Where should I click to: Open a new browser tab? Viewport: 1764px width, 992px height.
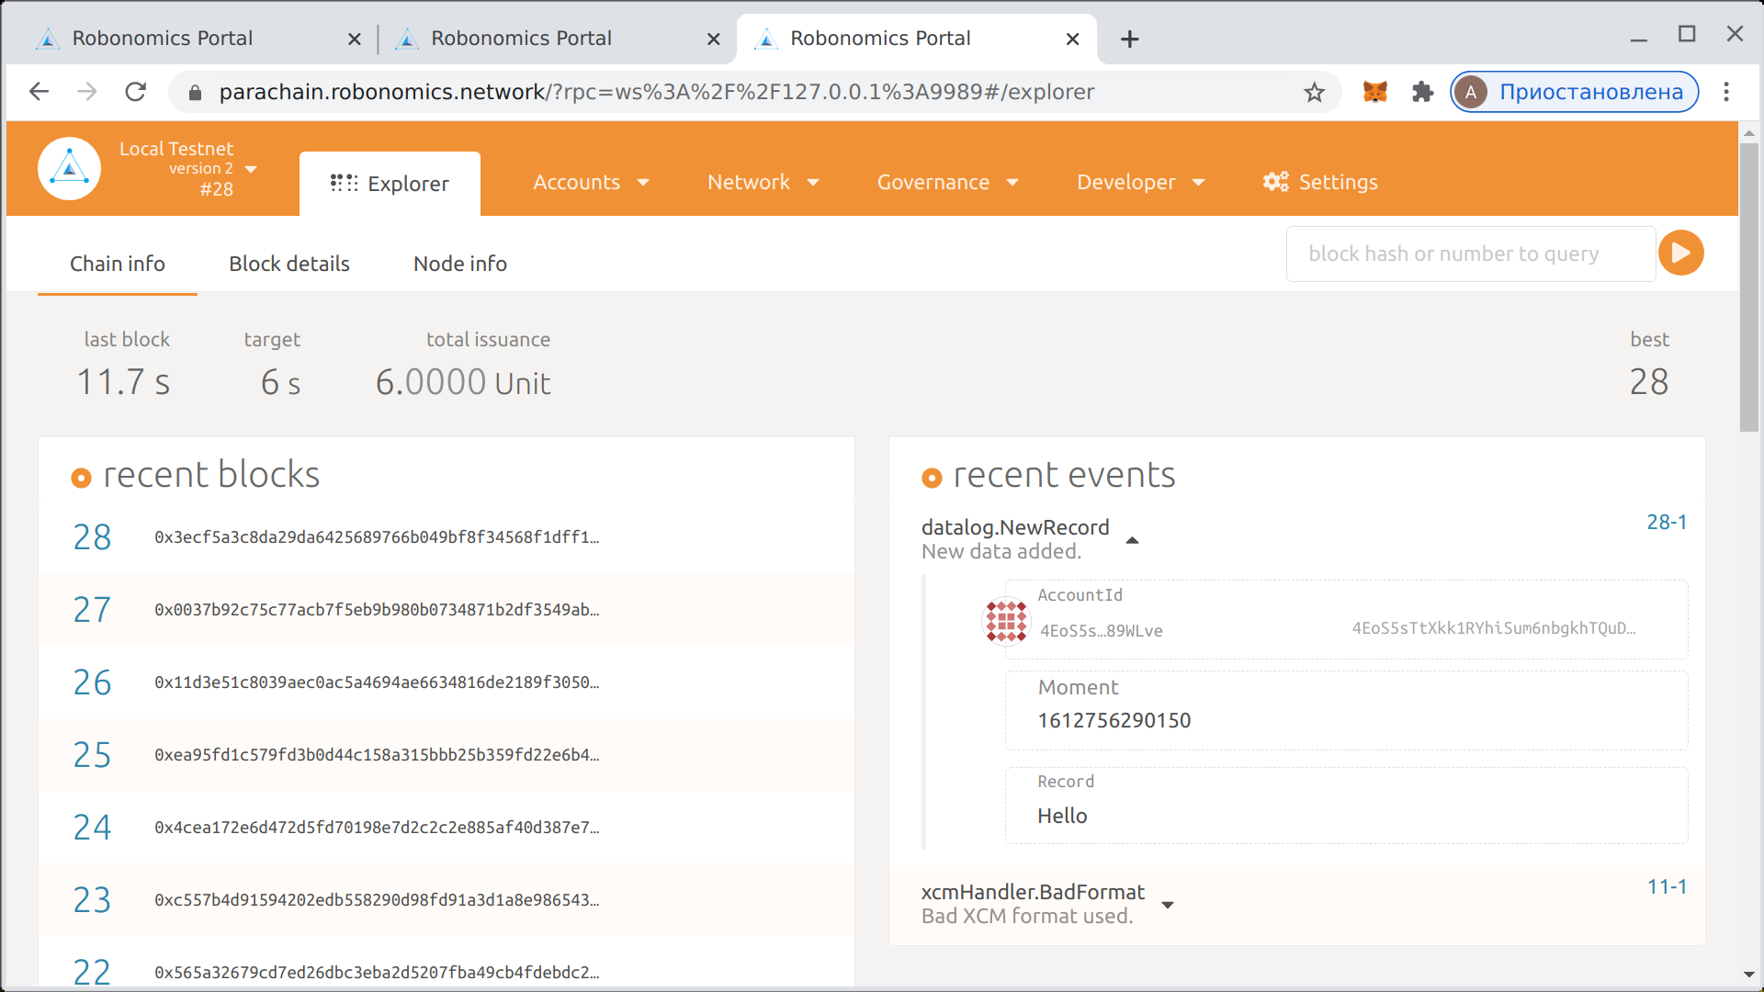coord(1130,39)
